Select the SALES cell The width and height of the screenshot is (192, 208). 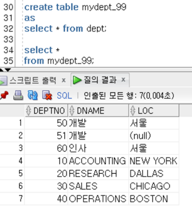pos(98,186)
